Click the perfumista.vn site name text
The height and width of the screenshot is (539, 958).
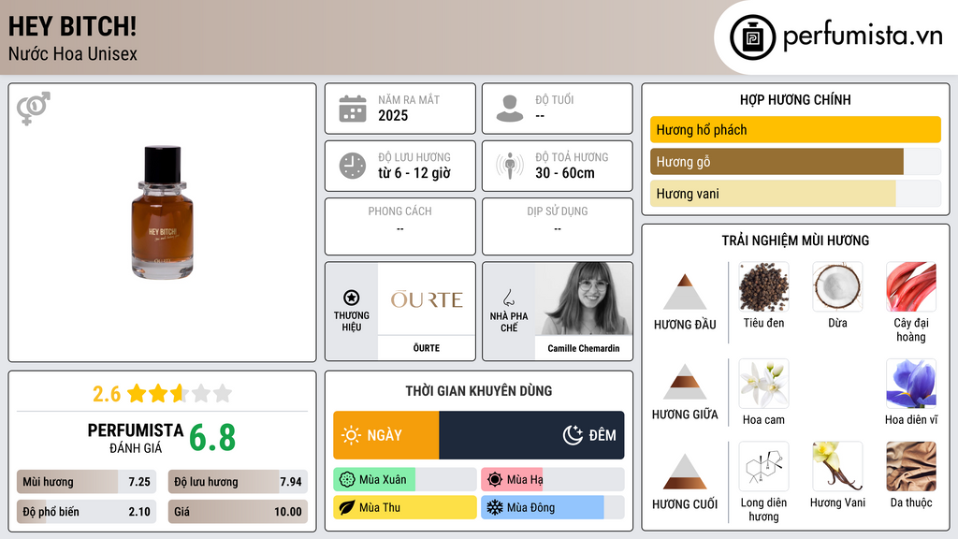click(863, 36)
